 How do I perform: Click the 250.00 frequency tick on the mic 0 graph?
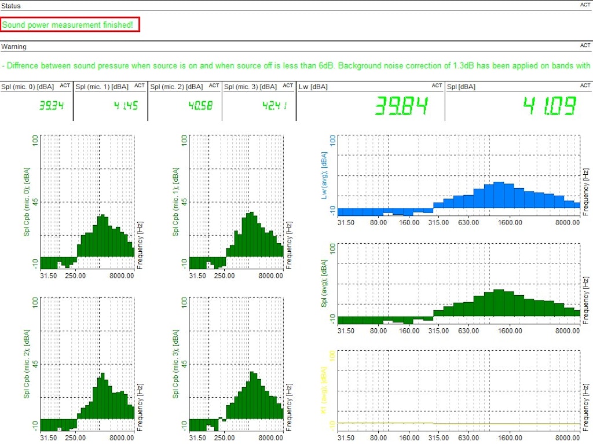pos(75,276)
